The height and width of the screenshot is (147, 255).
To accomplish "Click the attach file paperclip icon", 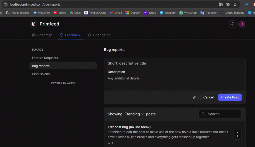I will coord(195,97).
